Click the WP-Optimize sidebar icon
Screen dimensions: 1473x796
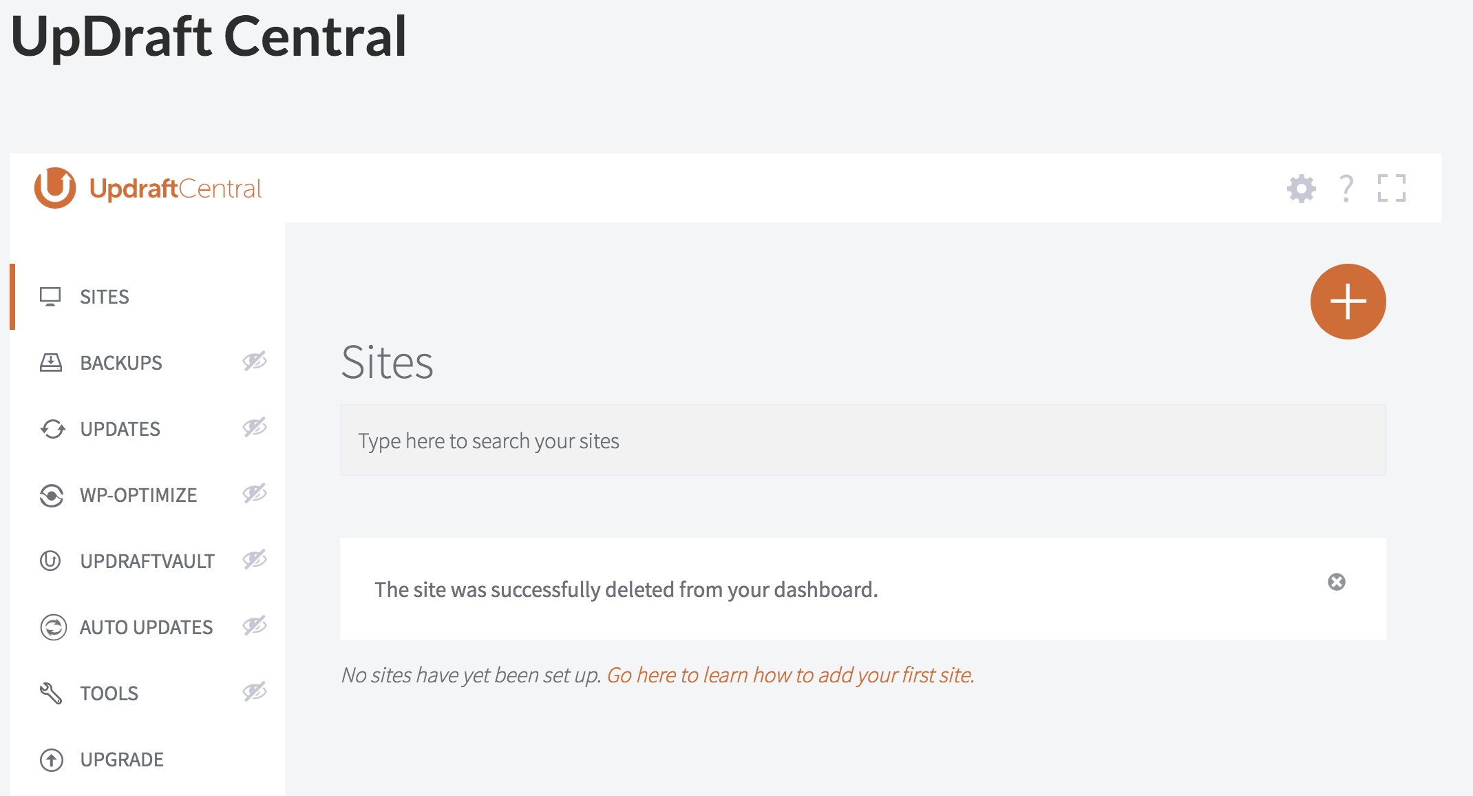coord(52,495)
